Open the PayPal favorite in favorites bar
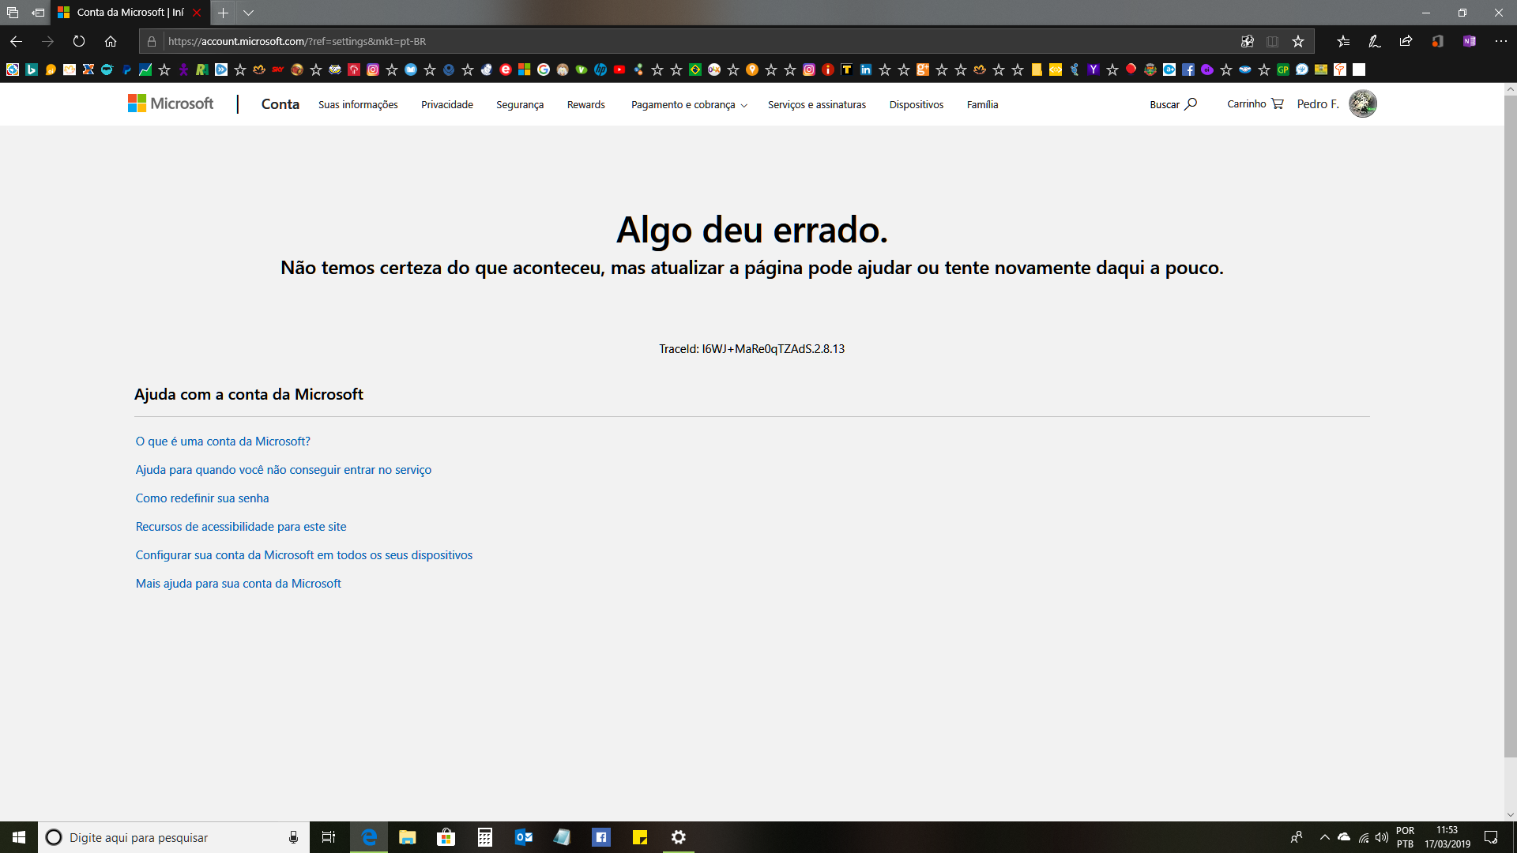 126,70
